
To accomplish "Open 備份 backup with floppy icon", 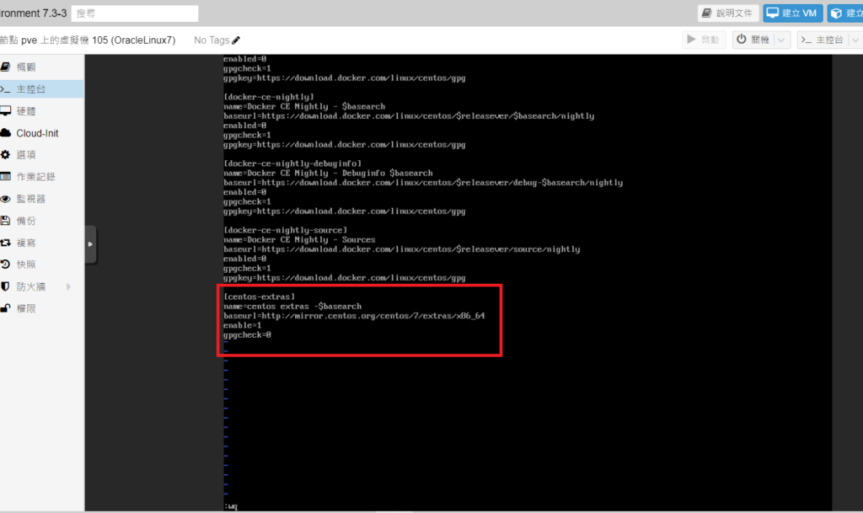I will [x=26, y=221].
